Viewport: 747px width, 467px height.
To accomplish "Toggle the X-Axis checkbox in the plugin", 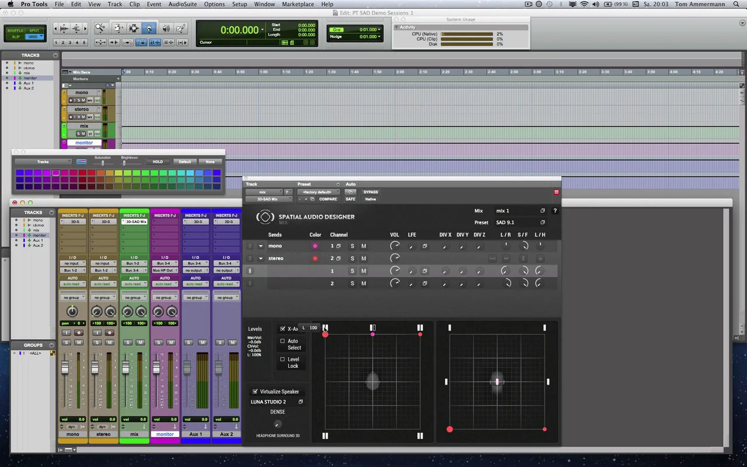I will (283, 329).
